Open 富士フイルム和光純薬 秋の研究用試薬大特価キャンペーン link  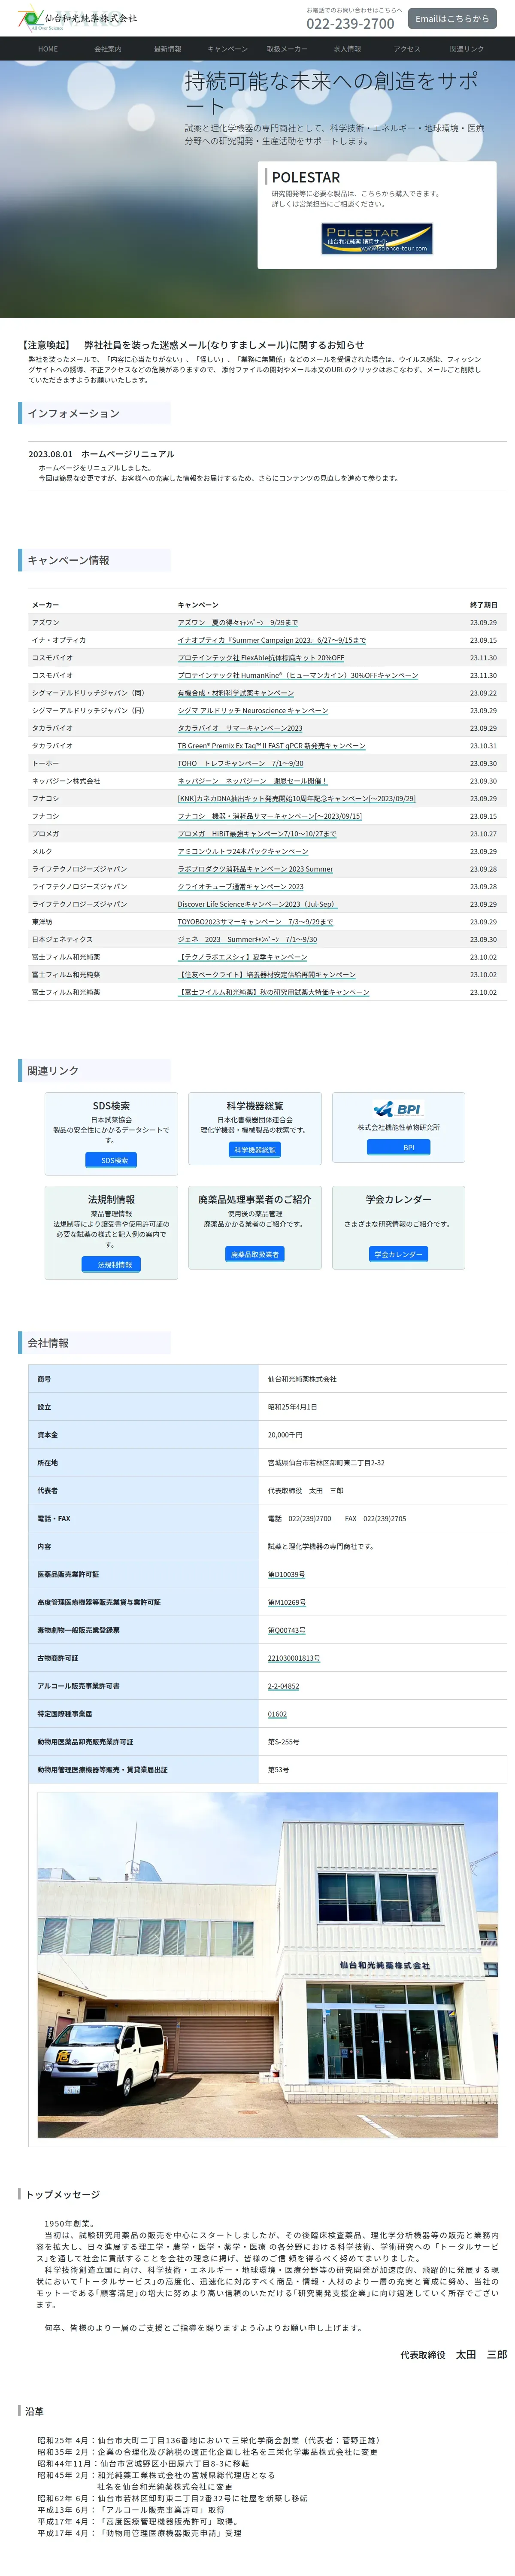point(273,992)
